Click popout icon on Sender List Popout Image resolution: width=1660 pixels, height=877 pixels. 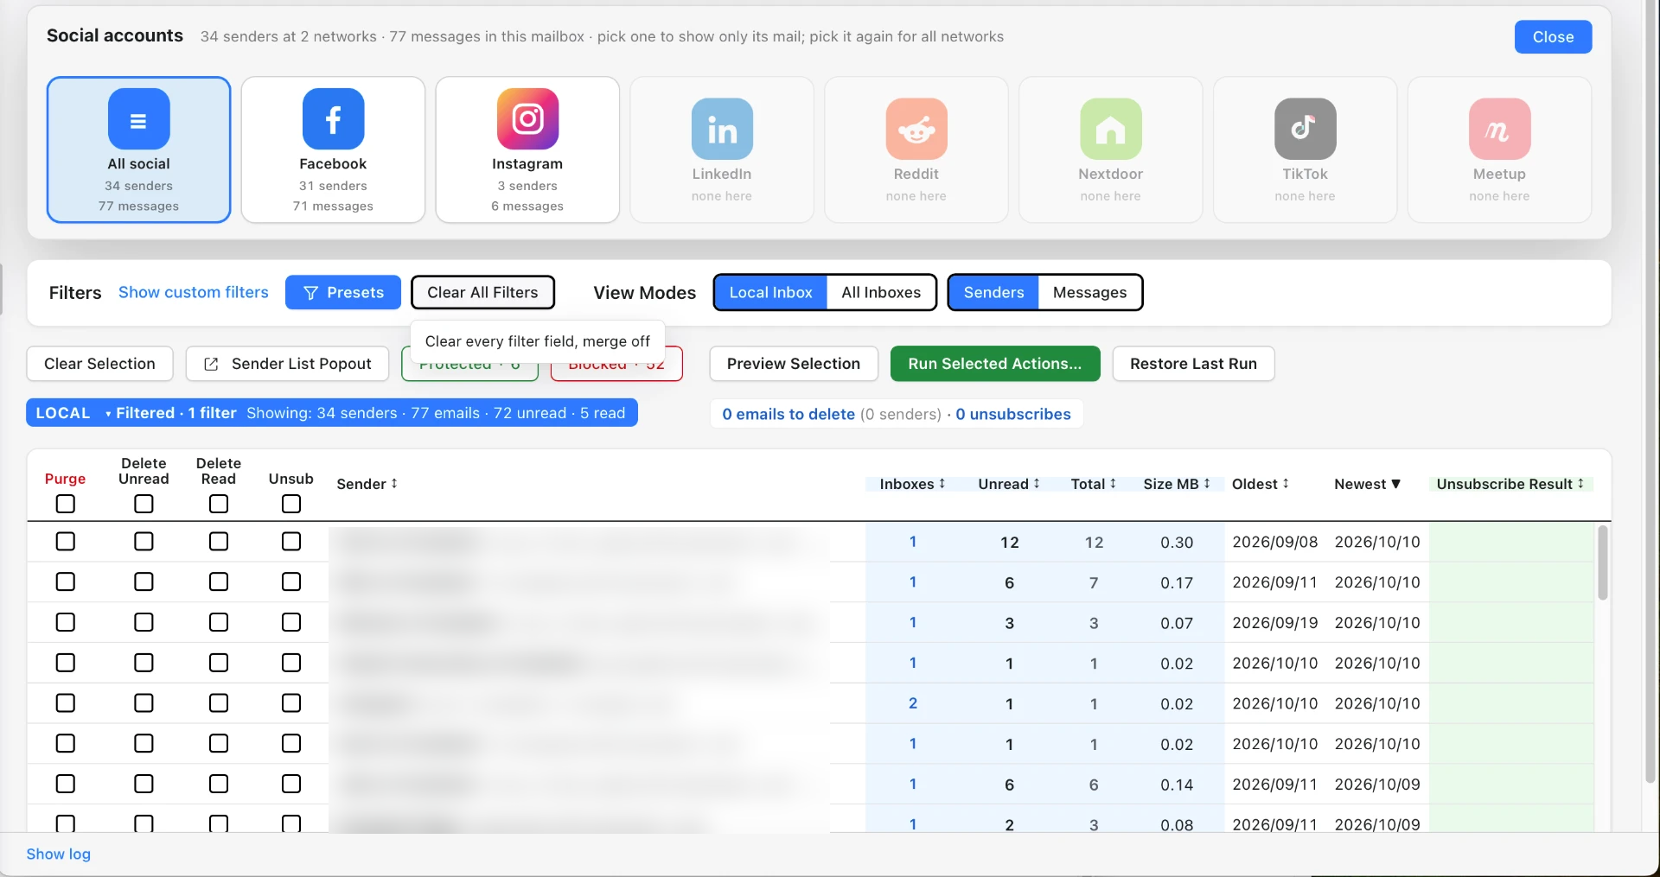211,364
